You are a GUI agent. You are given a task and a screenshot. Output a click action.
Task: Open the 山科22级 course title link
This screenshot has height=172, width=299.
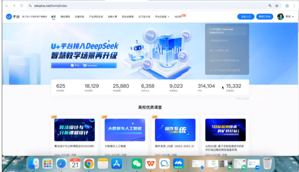pos(225,148)
